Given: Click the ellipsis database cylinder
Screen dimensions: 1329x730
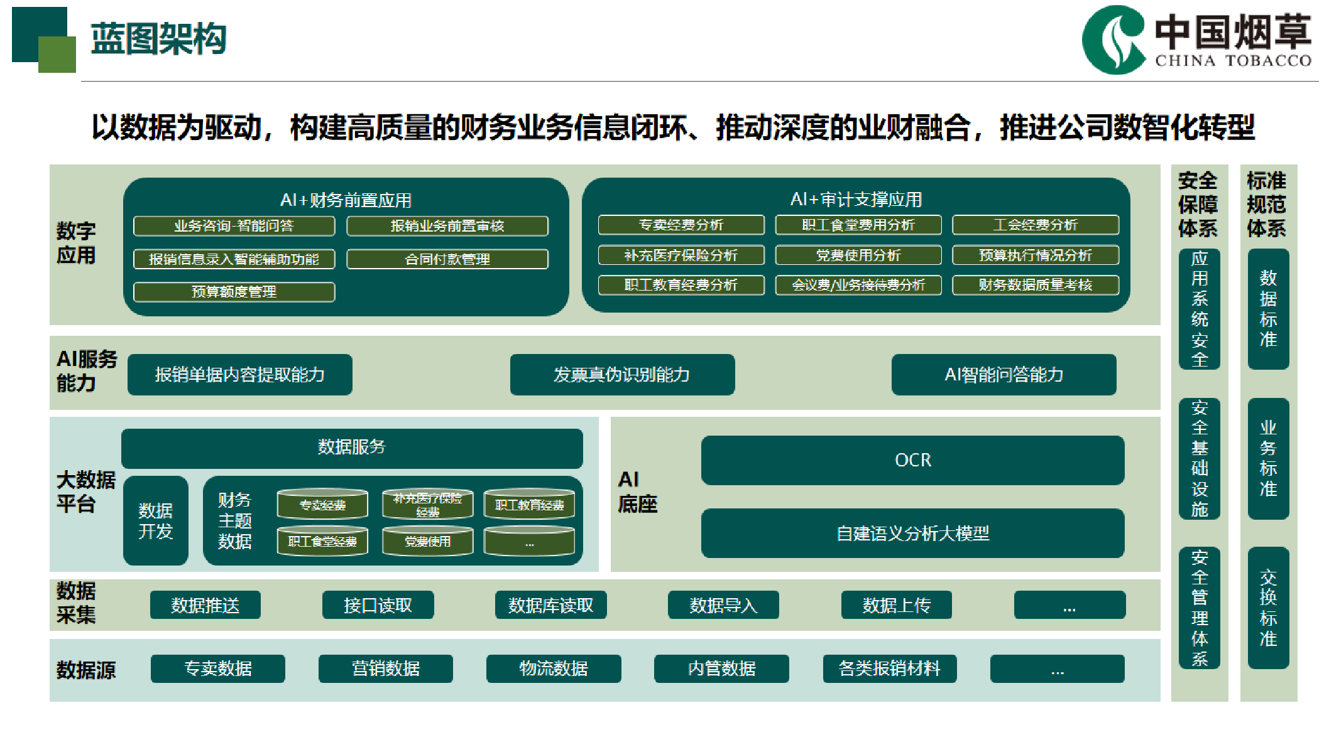Looking at the screenshot, I should (x=529, y=542).
